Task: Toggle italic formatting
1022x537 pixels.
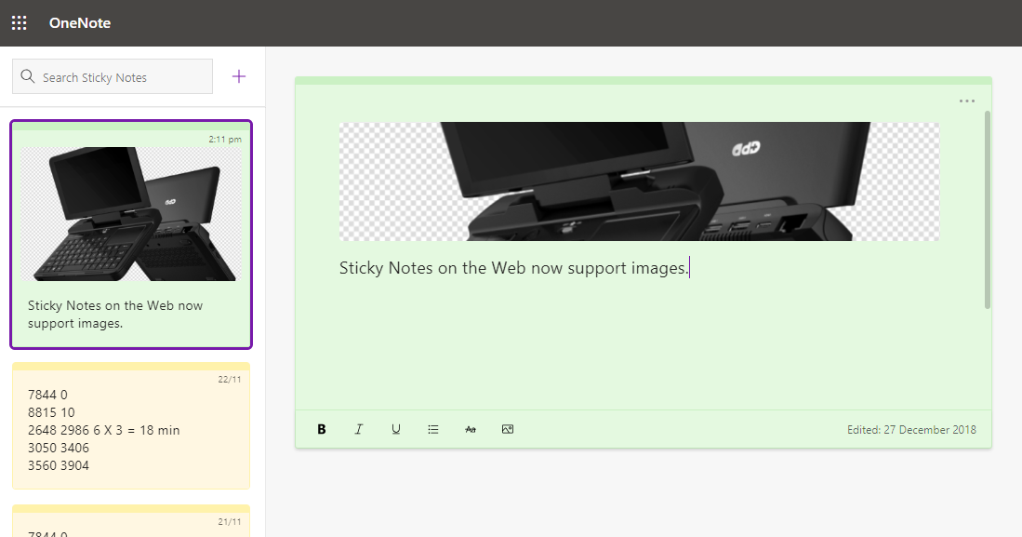Action: click(358, 429)
